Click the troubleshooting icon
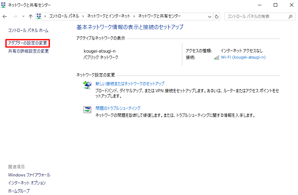The width and height of the screenshot is (298, 195). [87, 110]
